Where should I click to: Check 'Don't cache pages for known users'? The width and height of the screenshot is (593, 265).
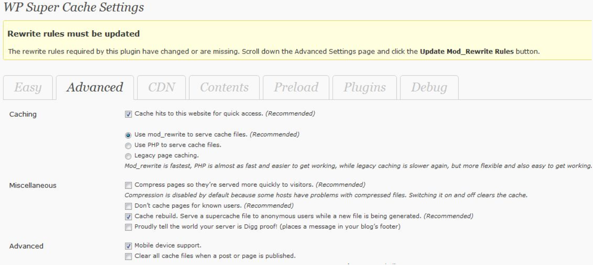click(129, 206)
